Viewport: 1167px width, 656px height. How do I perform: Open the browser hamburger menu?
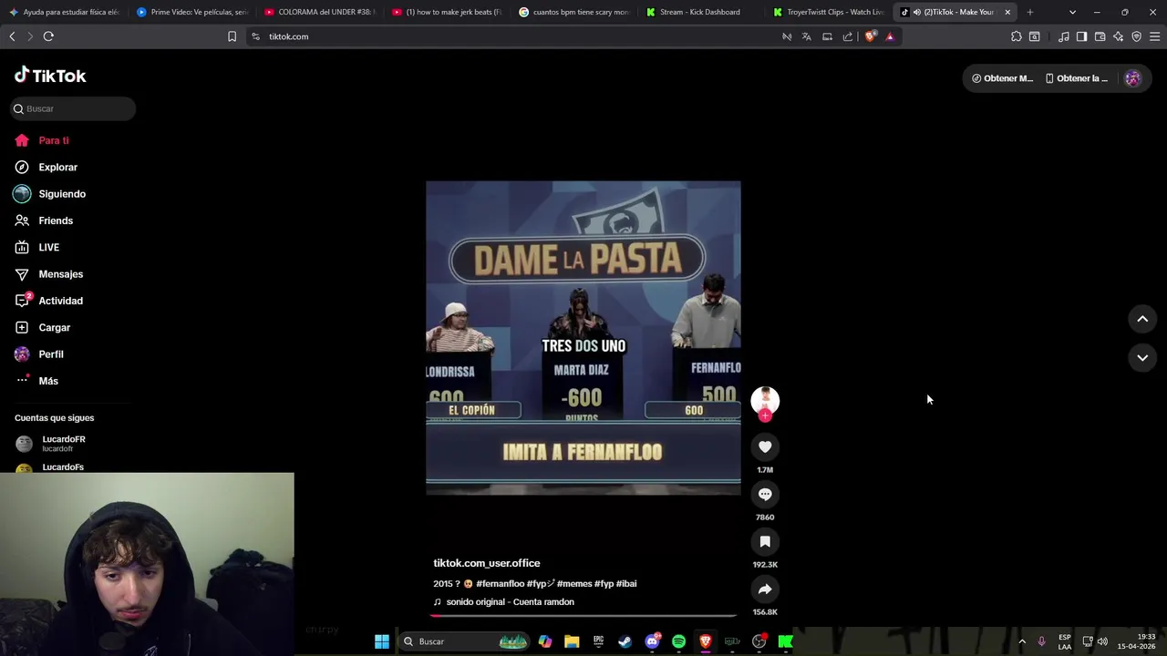pyautogui.click(x=1155, y=36)
